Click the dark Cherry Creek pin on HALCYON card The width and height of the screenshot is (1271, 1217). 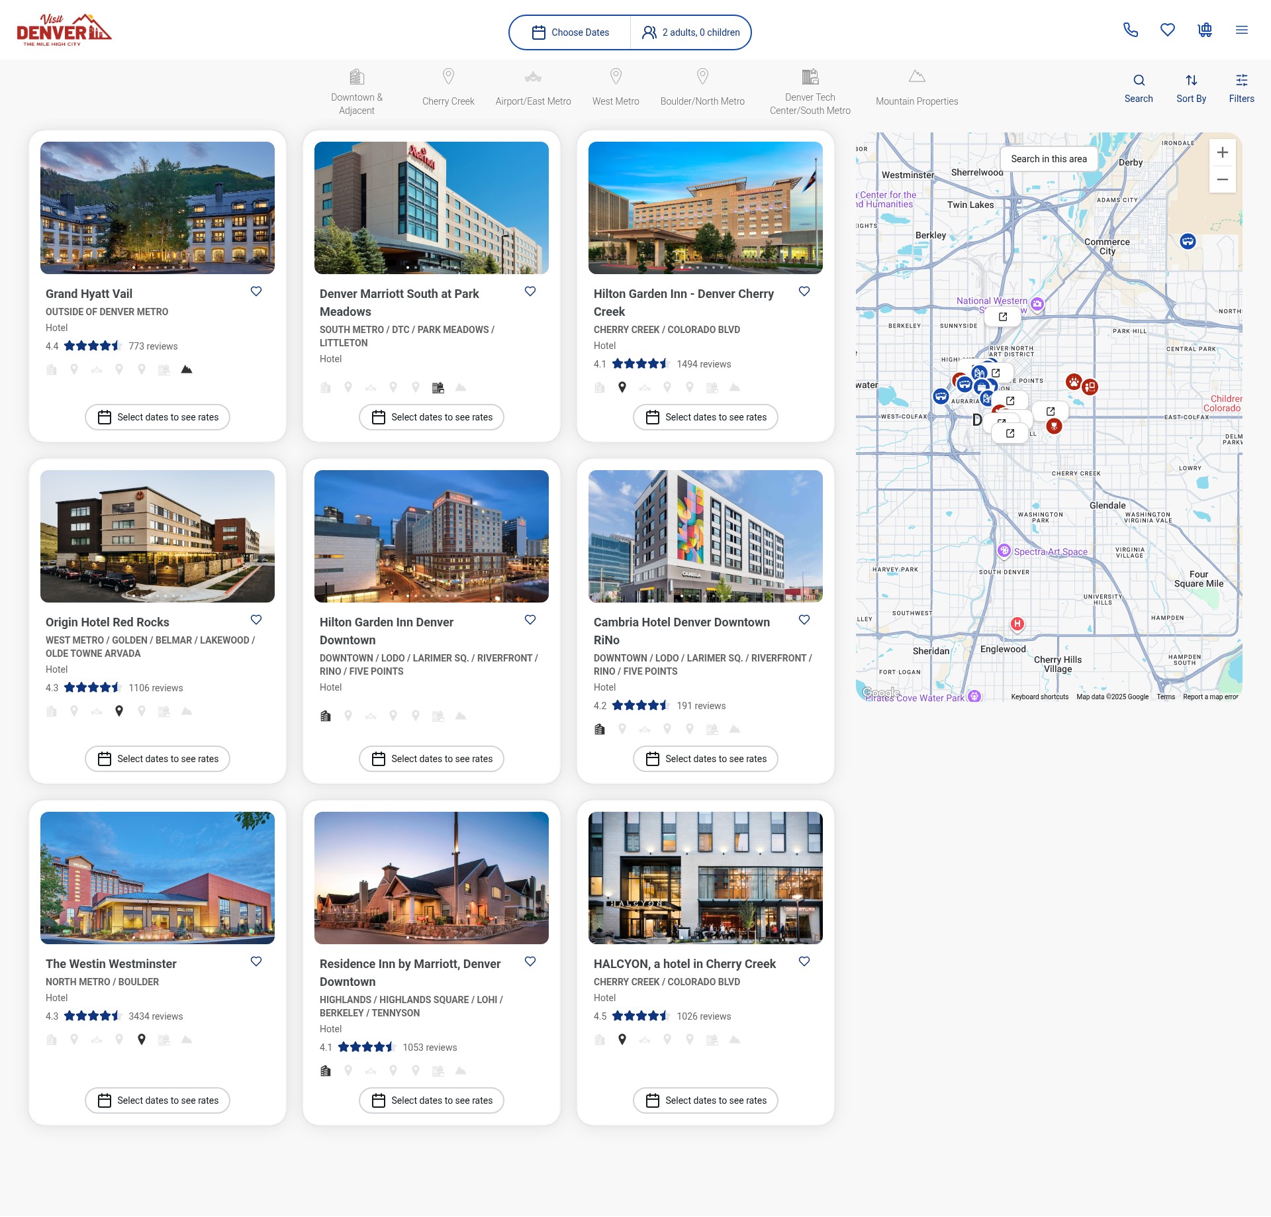[622, 1040]
